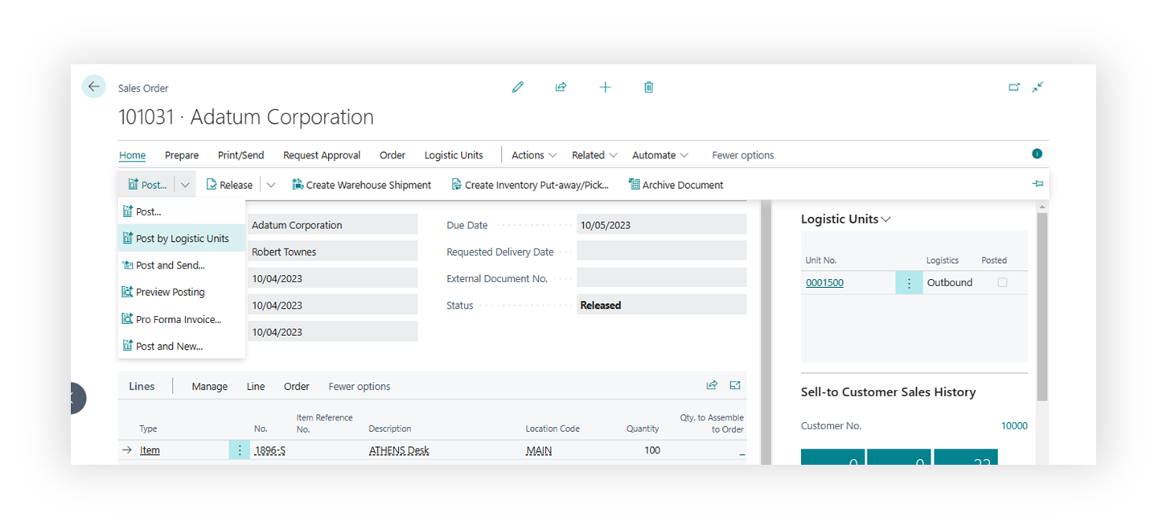1167x529 pixels.
Task: Click the pin action bar icon
Action: [x=1038, y=184]
